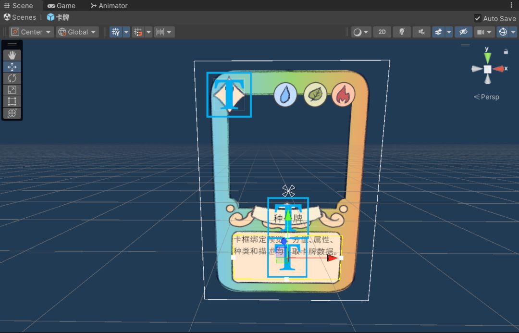
Task: Toggle hidden objects visibility
Action: click(463, 32)
